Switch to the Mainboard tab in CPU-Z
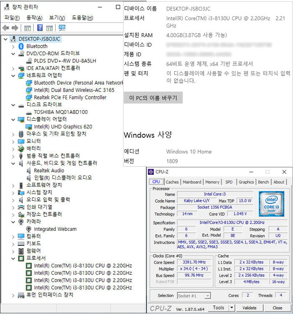The height and width of the screenshot is (315, 293). pos(192,182)
